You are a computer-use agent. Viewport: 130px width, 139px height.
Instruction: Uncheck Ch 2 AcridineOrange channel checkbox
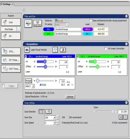78,56
